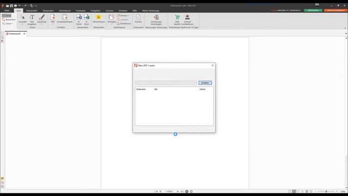
Task: Expand the Drehen rotate dropdown
Action: (128, 16)
